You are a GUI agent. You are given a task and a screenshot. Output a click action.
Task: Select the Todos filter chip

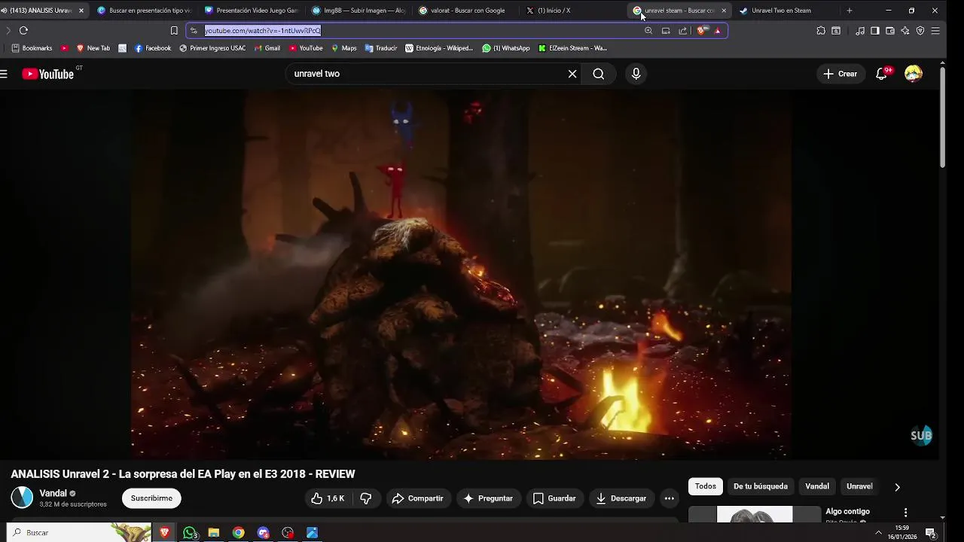coord(706,486)
